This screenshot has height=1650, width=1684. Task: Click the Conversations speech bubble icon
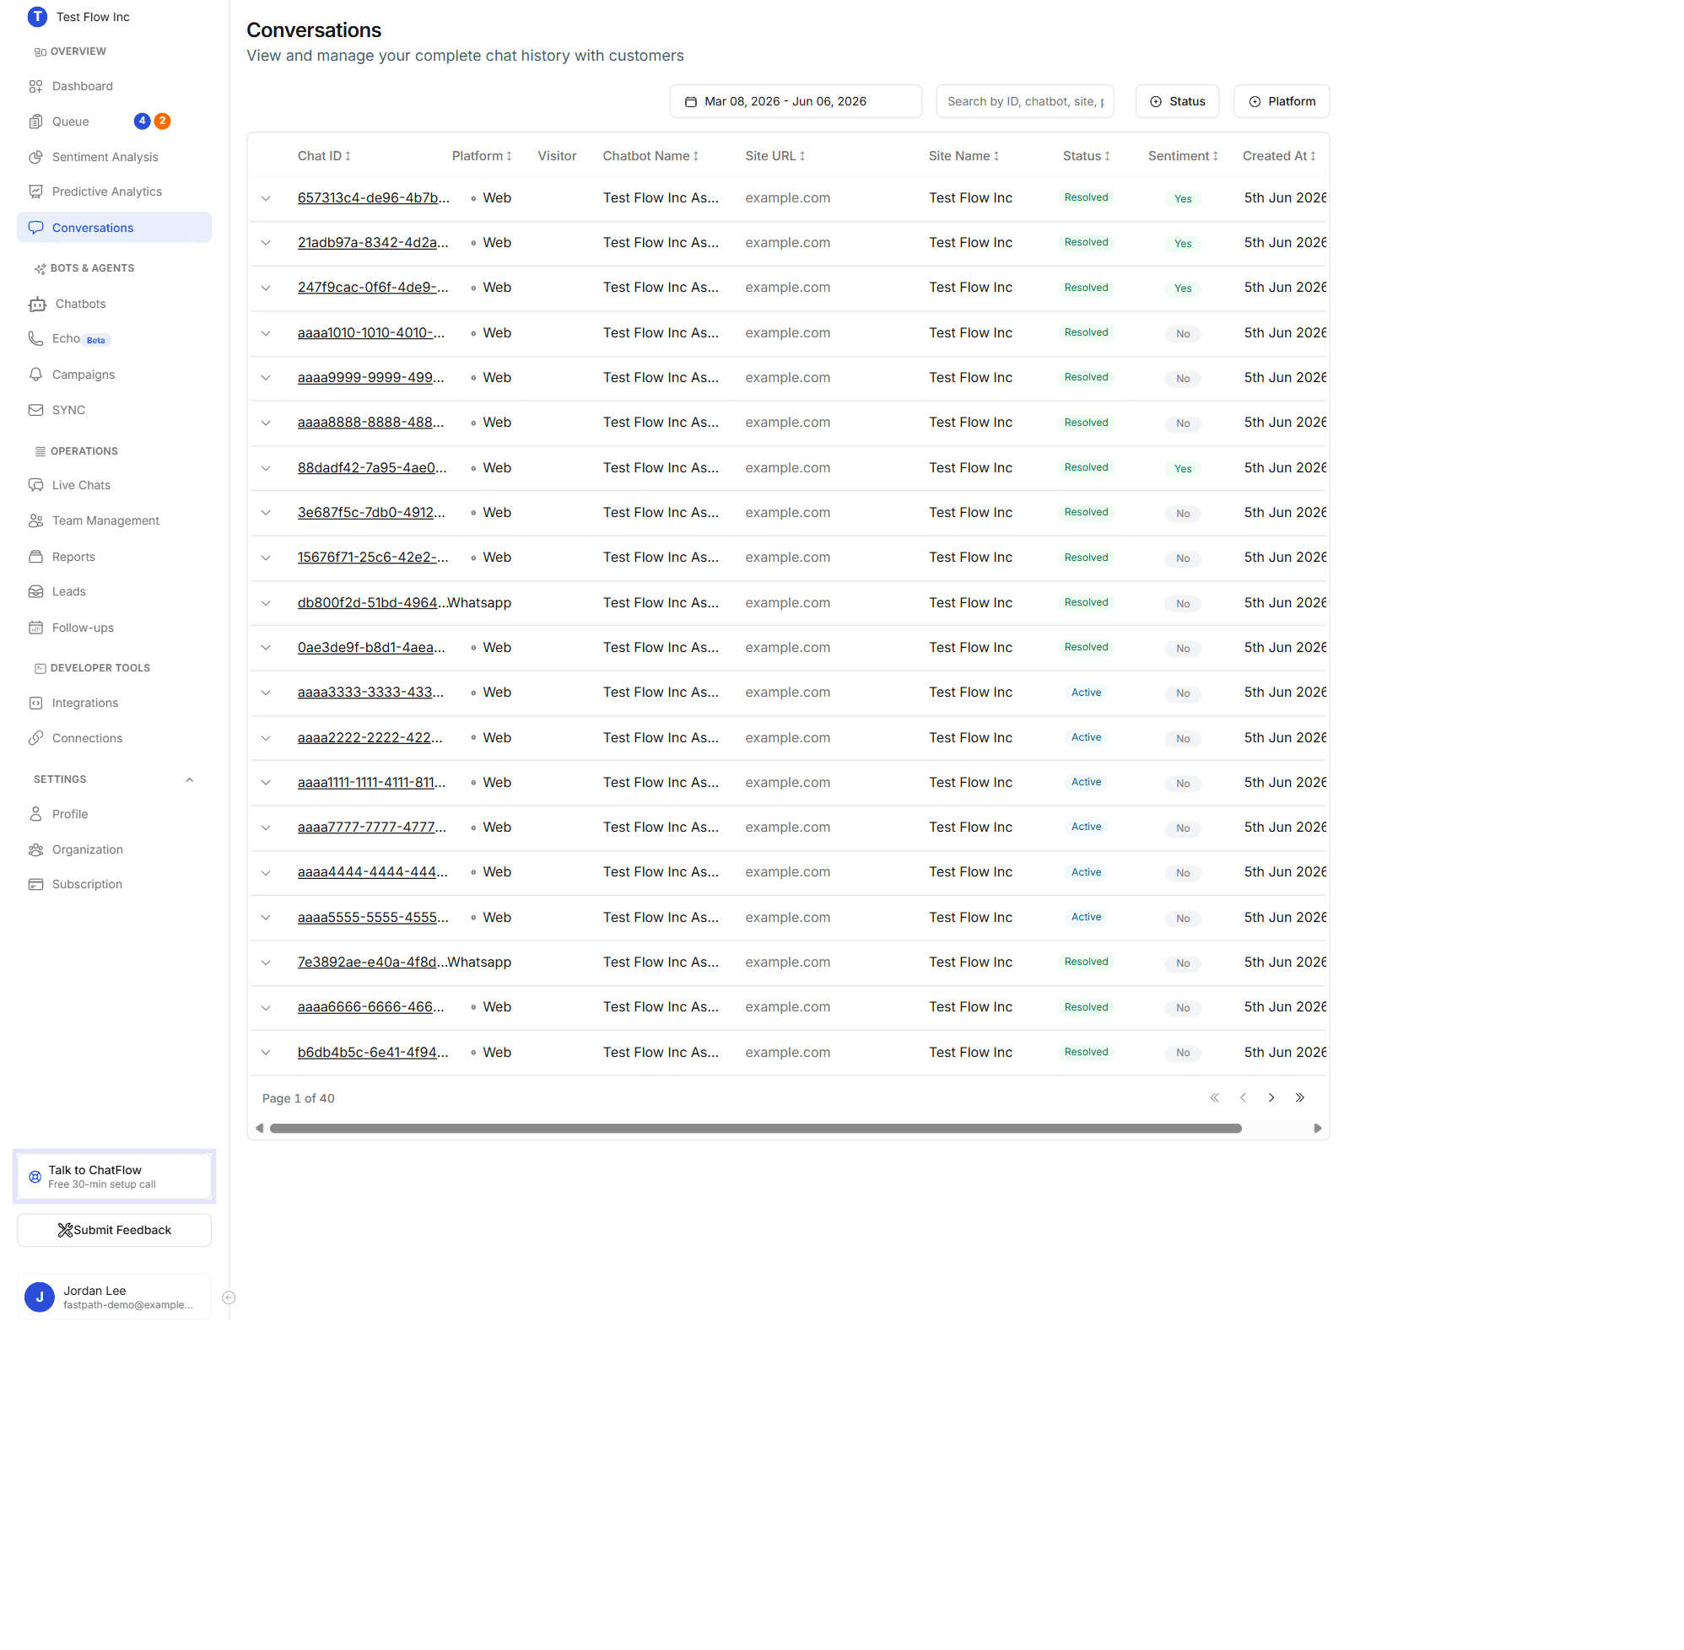coord(35,229)
